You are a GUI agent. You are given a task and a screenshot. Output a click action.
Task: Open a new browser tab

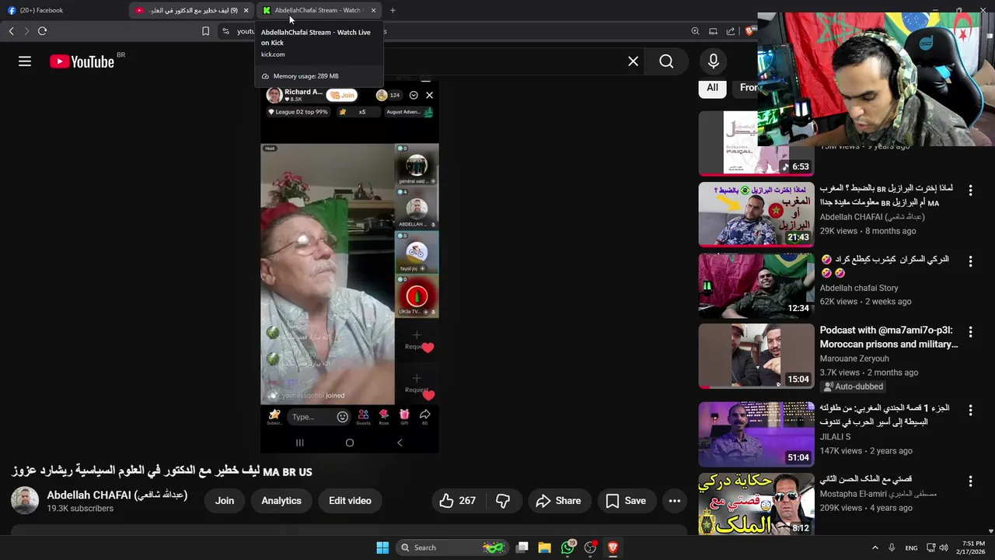click(x=393, y=10)
